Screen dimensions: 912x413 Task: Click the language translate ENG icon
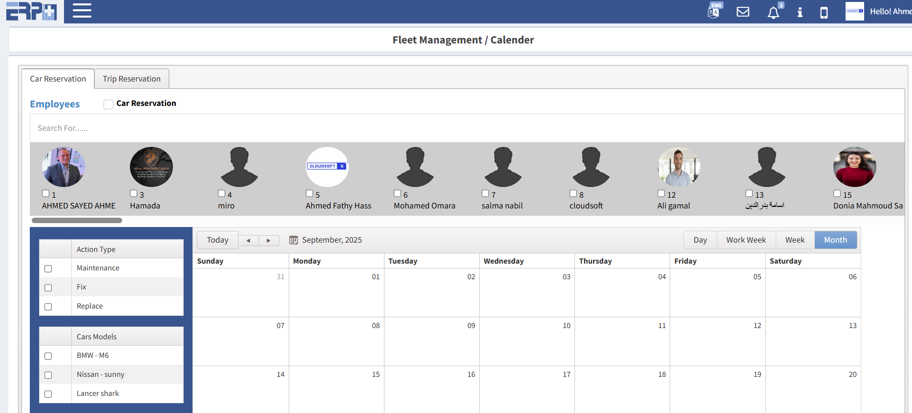pos(714,12)
